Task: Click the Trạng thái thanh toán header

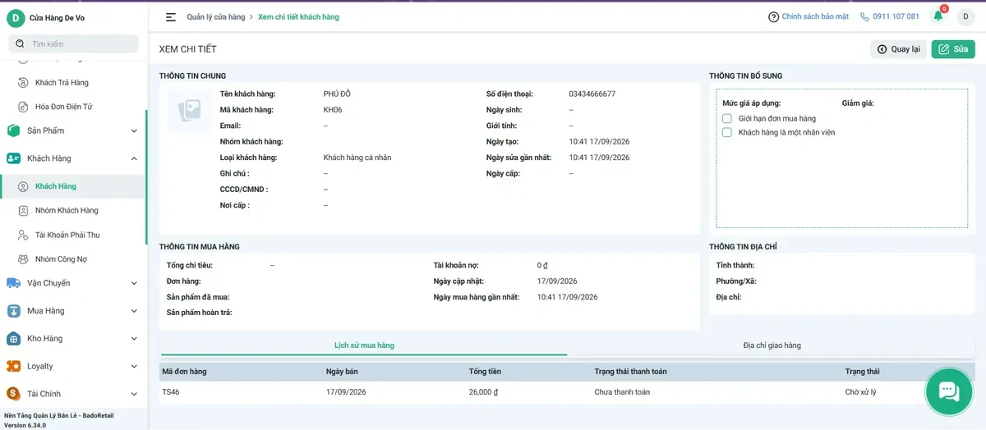Action: 631,372
